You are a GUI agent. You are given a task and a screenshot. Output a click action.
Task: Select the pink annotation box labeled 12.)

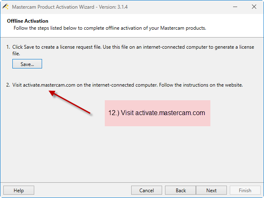pos(158,113)
